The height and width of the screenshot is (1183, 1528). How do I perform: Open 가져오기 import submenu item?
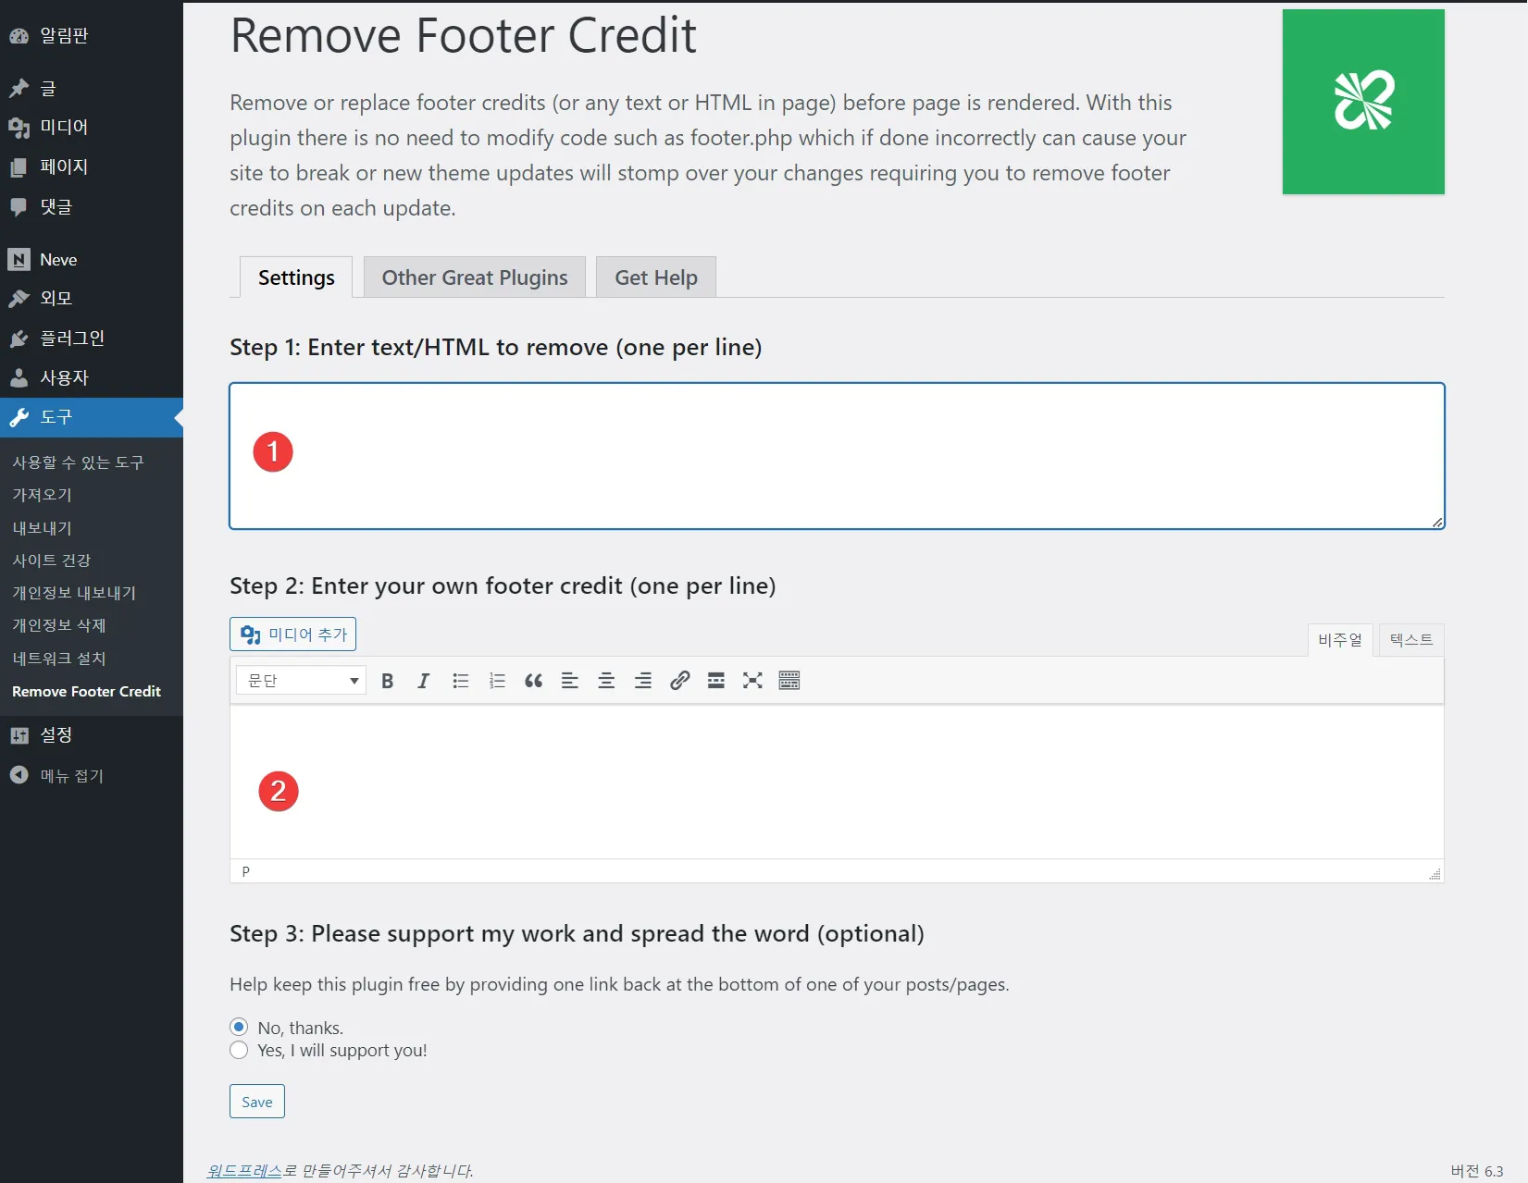point(42,495)
